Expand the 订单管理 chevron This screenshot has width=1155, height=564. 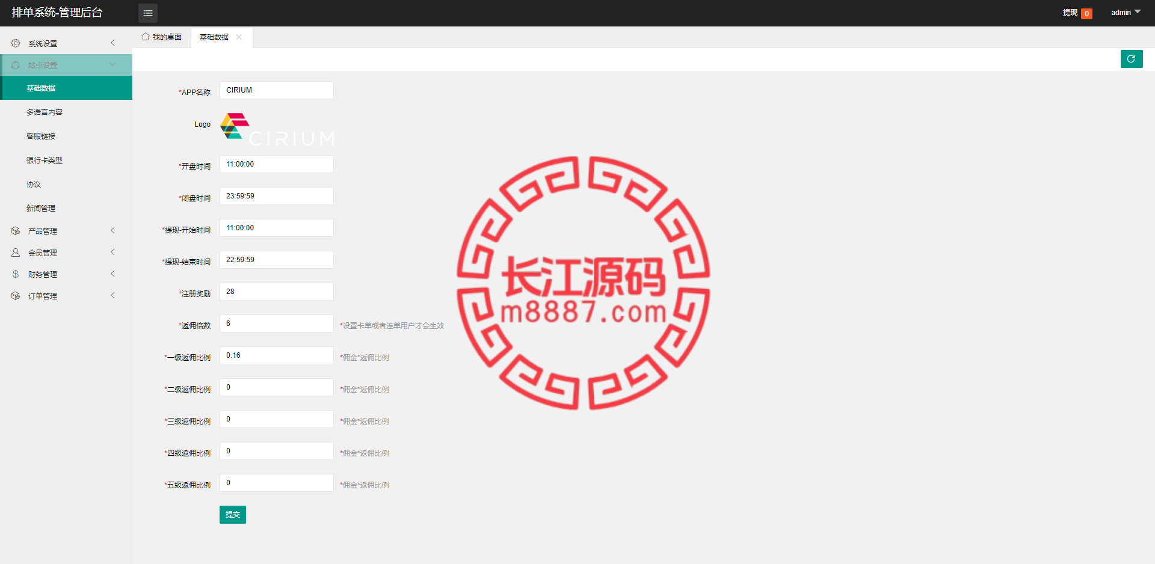click(x=112, y=295)
